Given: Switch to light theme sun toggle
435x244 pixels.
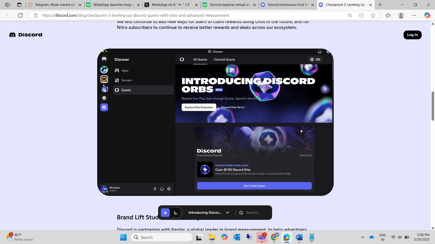Looking at the screenshot, I should (x=165, y=213).
